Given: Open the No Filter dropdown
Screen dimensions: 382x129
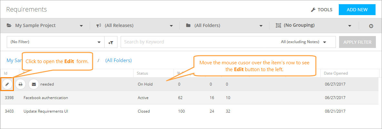Looking at the screenshot, I should [99, 42].
